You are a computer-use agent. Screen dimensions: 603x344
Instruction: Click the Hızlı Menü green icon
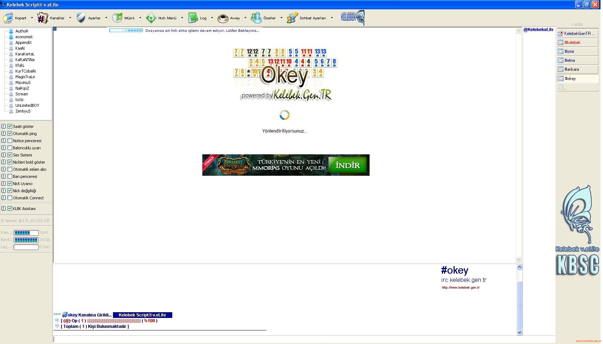click(151, 18)
